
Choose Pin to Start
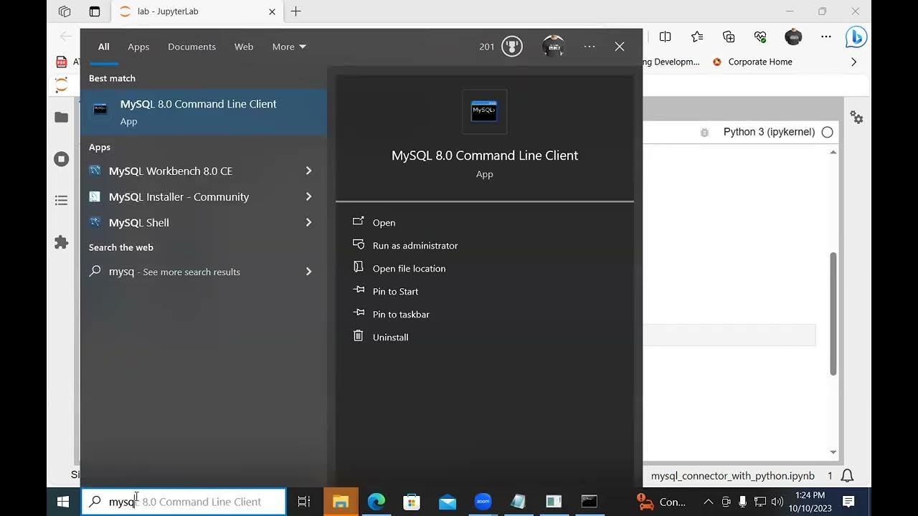coord(395,292)
